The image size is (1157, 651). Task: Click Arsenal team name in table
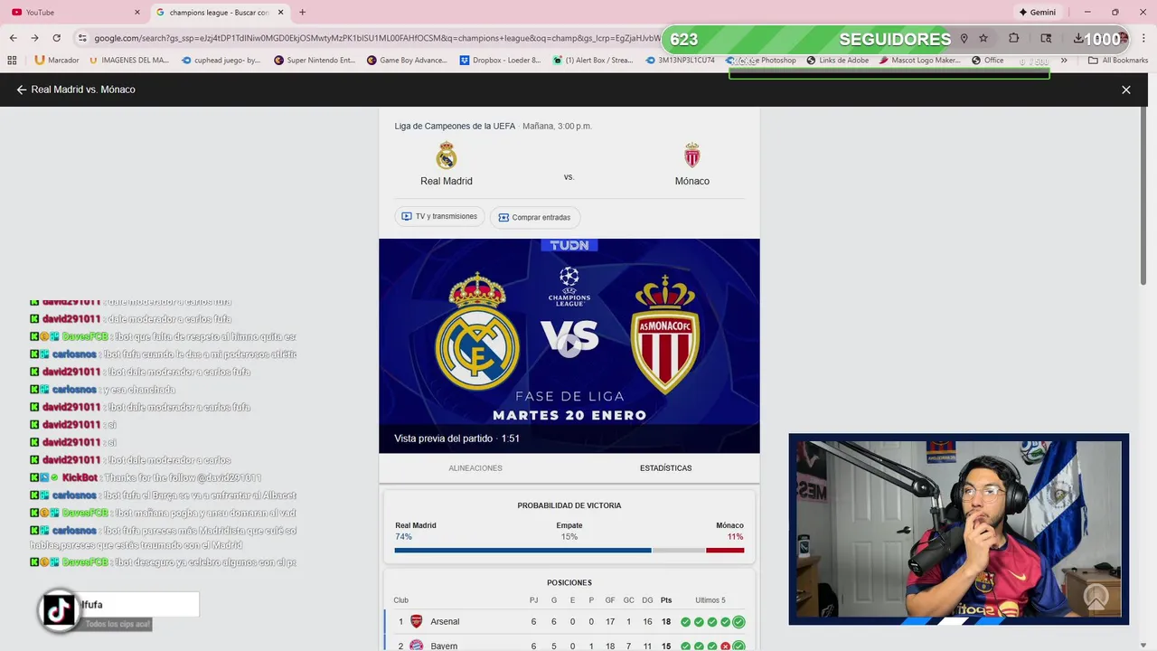point(445,622)
